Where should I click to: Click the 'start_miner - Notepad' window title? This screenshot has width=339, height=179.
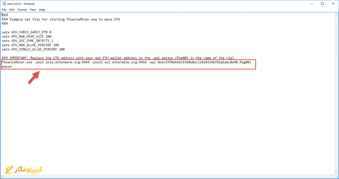pyautogui.click(x=21, y=4)
